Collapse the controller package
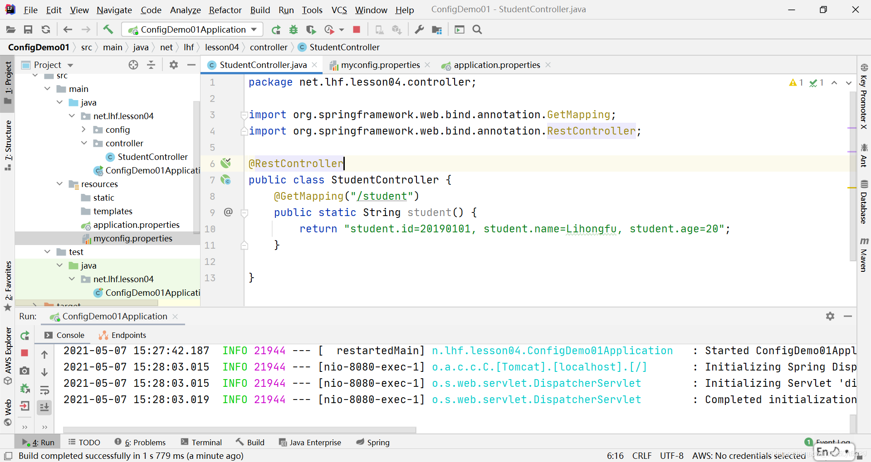The image size is (871, 462). pos(84,143)
